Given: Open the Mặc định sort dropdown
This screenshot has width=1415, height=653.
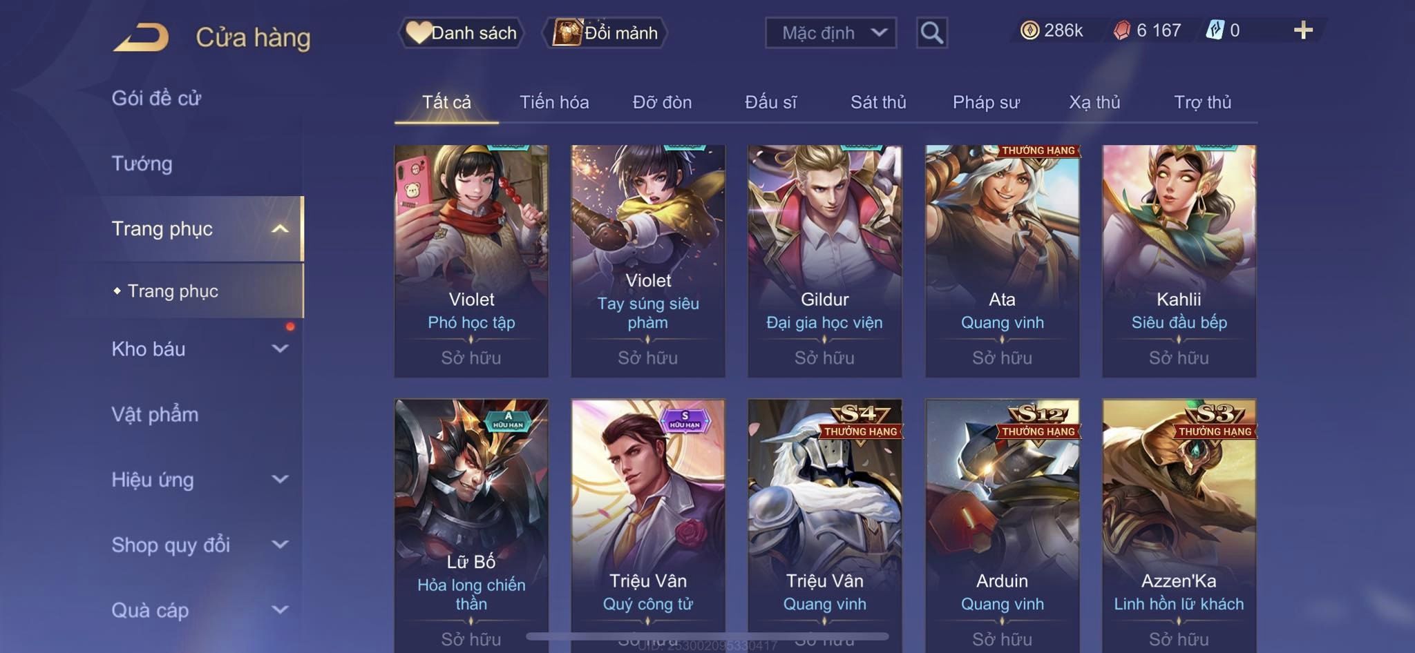Looking at the screenshot, I should 830,32.
